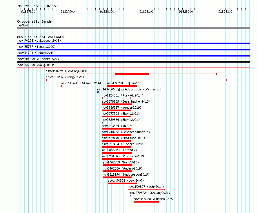Click nsv5639834 (Ebert2021) label

tap(121, 120)
